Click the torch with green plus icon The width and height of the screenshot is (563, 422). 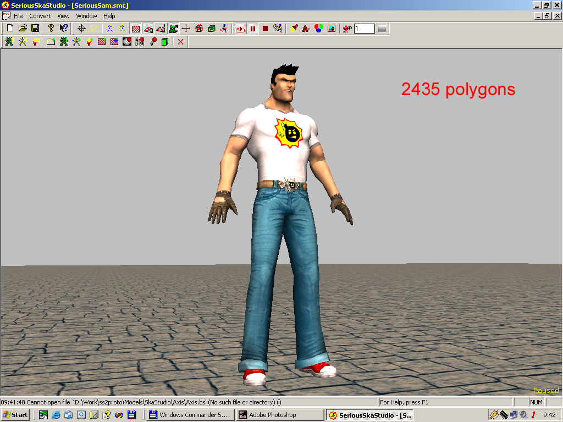(x=89, y=42)
